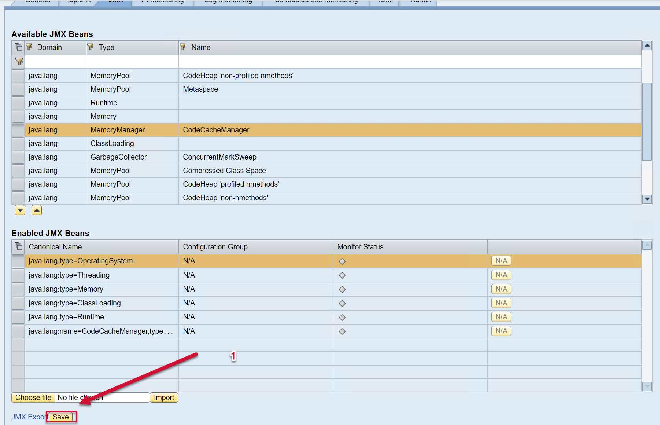
Task: Click Choose file button
Action: (33, 397)
